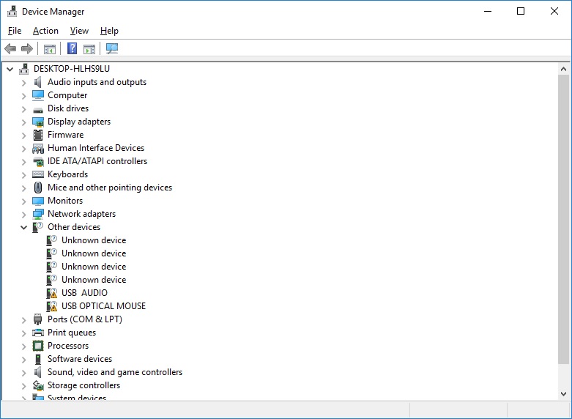
Task: Click the scrollbar up arrow
Action: coord(563,69)
